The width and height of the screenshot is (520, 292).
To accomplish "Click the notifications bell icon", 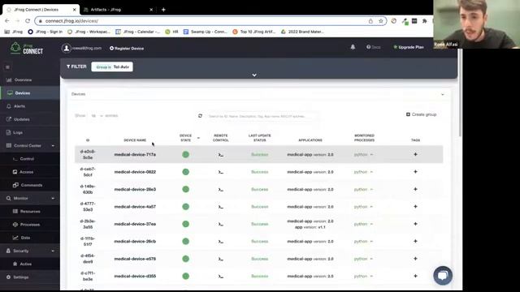I will click(x=353, y=47).
